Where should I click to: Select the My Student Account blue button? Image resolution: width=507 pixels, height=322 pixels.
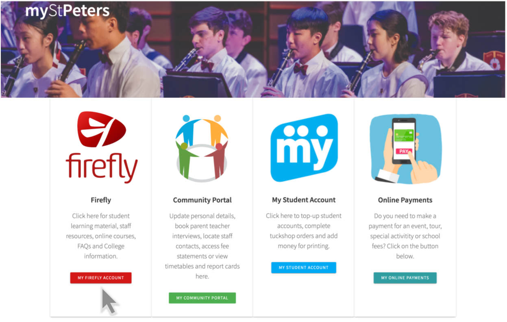[x=304, y=268]
